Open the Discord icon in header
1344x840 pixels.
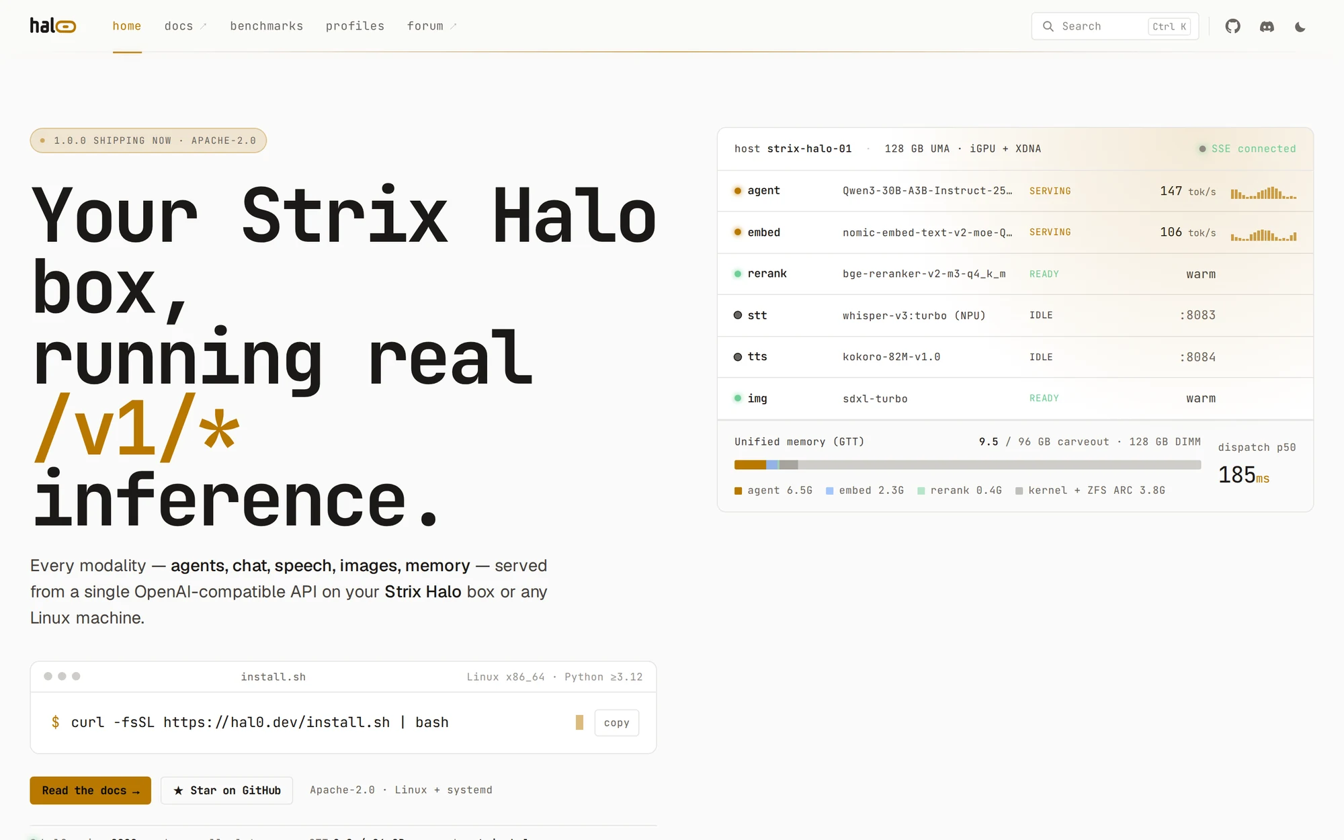[x=1267, y=26]
